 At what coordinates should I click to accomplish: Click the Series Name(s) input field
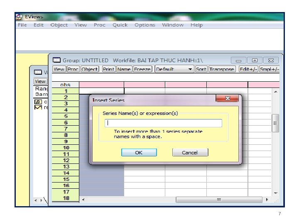[163, 123]
